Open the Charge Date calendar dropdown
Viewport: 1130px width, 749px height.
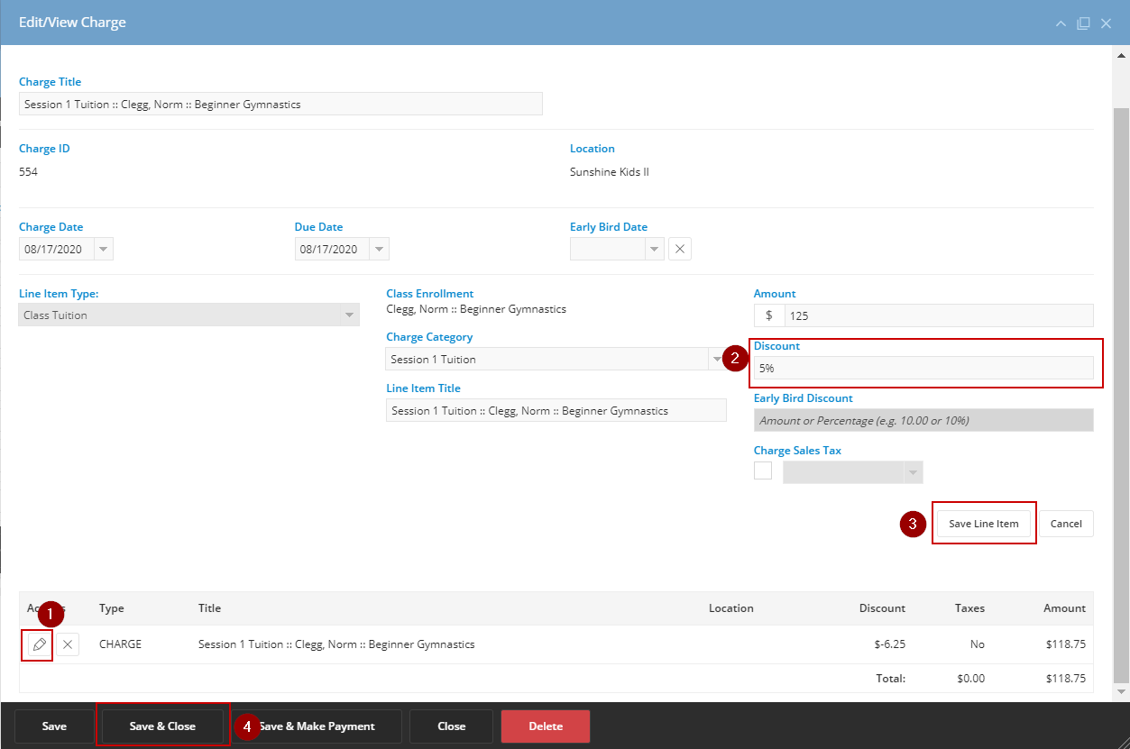(x=103, y=249)
